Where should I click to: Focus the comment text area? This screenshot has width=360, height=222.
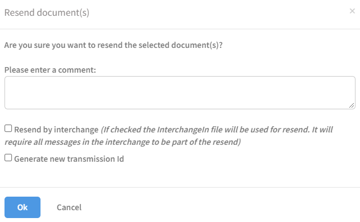pyautogui.click(x=180, y=93)
